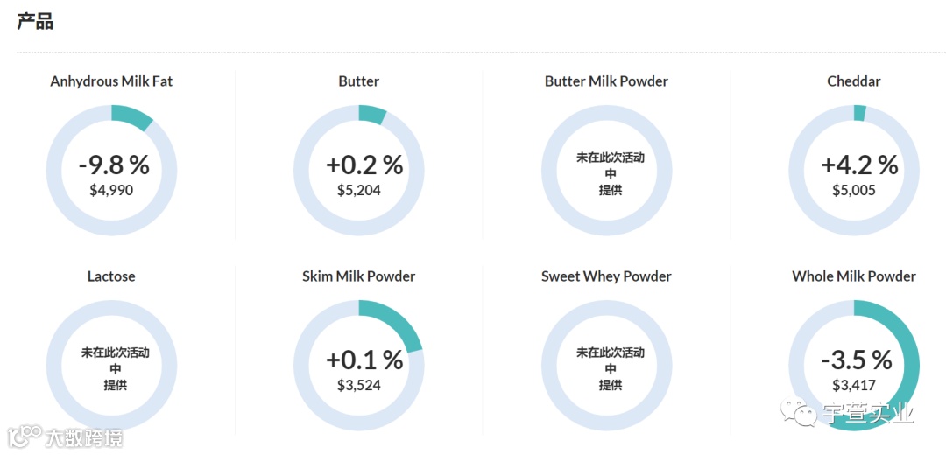The height and width of the screenshot is (455, 946).
Task: Select the Butter donut chart ring
Action: (359, 170)
